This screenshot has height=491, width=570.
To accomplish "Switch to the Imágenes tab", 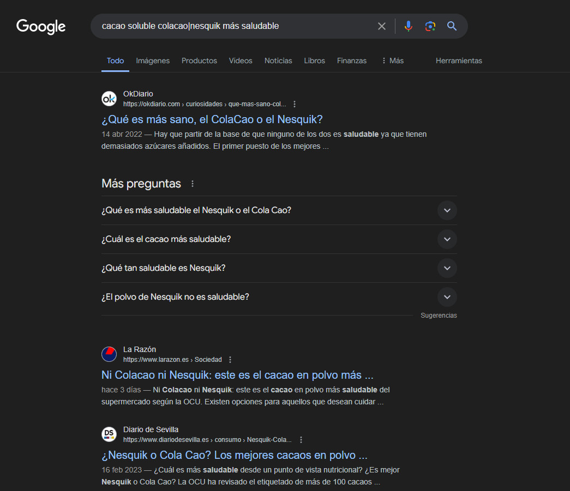I will tap(153, 60).
